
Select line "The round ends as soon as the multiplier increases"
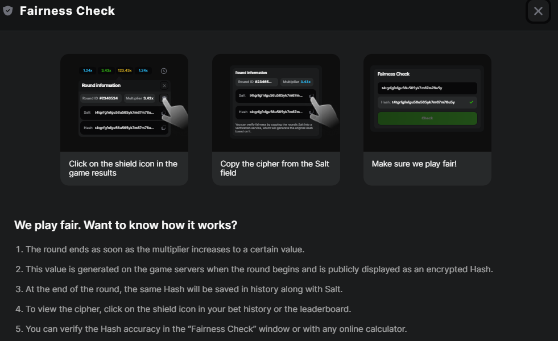point(160,249)
